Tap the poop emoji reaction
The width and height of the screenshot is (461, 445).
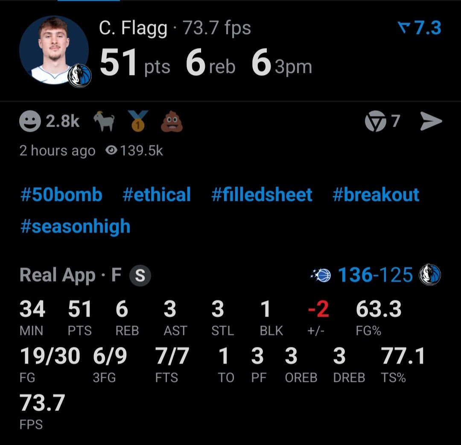172,122
